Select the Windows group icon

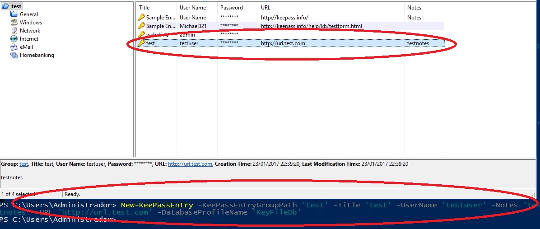pos(14,23)
